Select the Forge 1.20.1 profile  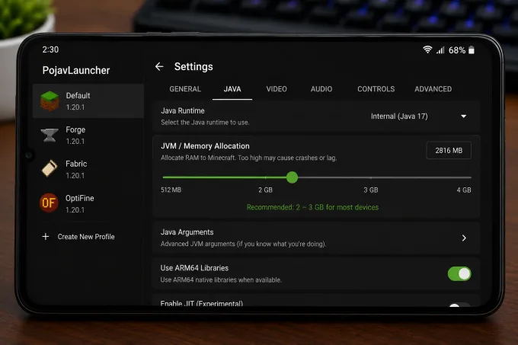pyautogui.click(x=88, y=136)
